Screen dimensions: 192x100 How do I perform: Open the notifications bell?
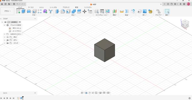click(x=180, y=4)
